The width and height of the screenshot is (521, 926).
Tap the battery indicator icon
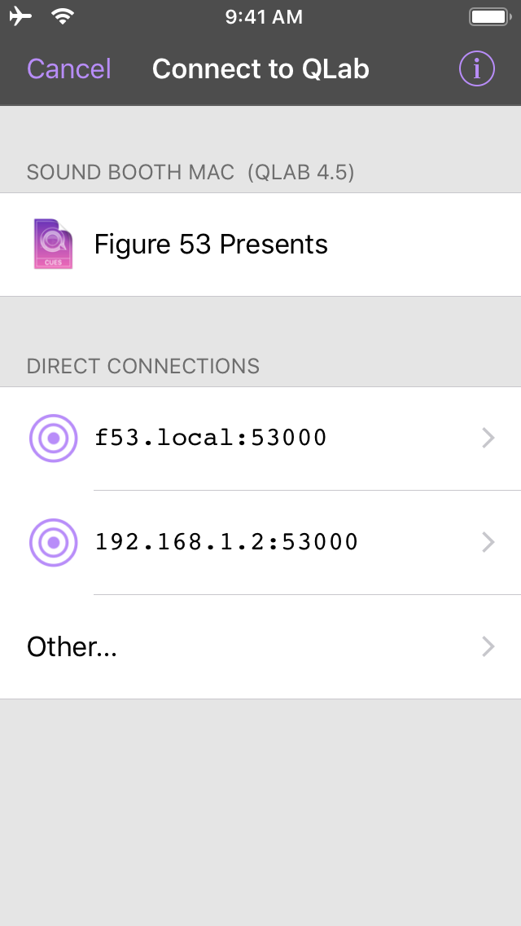tap(488, 15)
